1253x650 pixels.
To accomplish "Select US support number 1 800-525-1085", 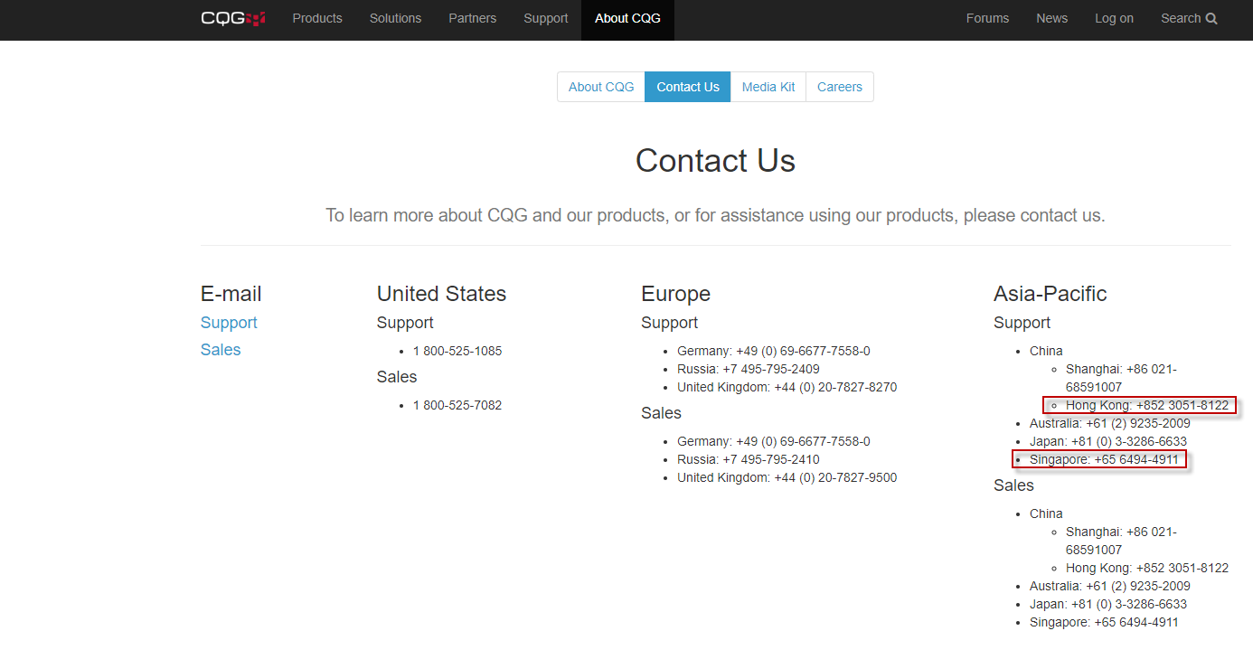I will pos(457,351).
